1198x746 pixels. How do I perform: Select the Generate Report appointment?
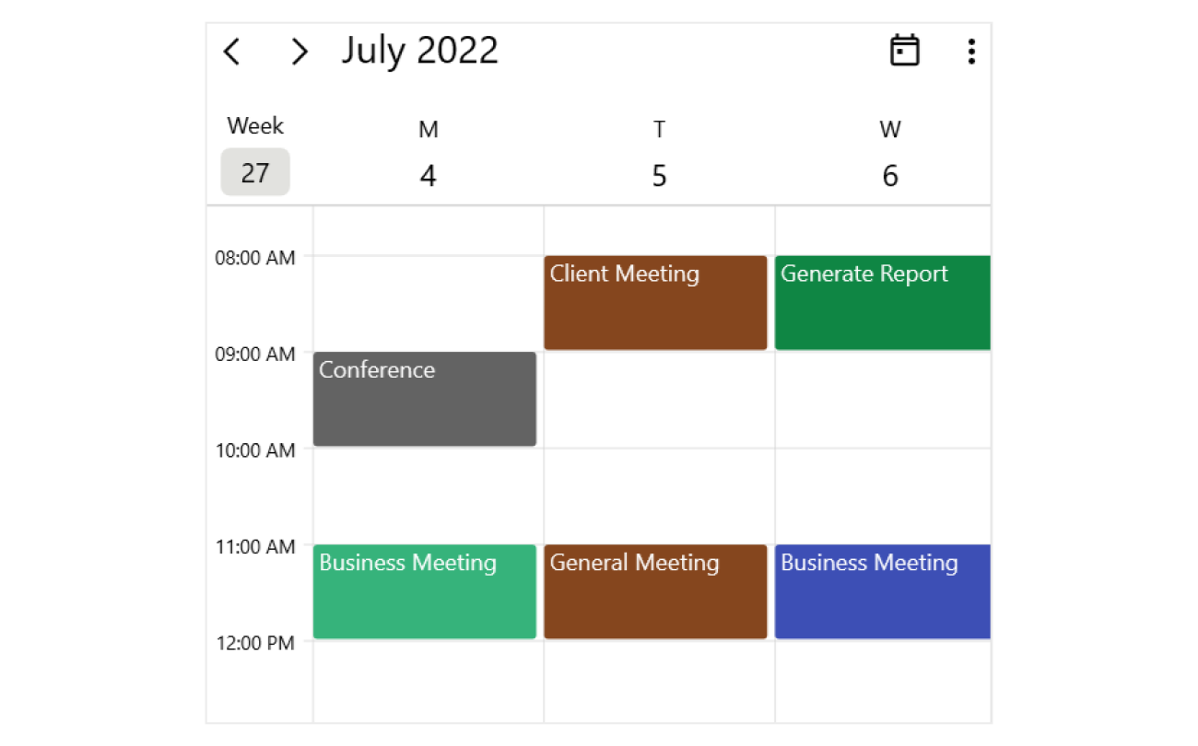point(882,302)
